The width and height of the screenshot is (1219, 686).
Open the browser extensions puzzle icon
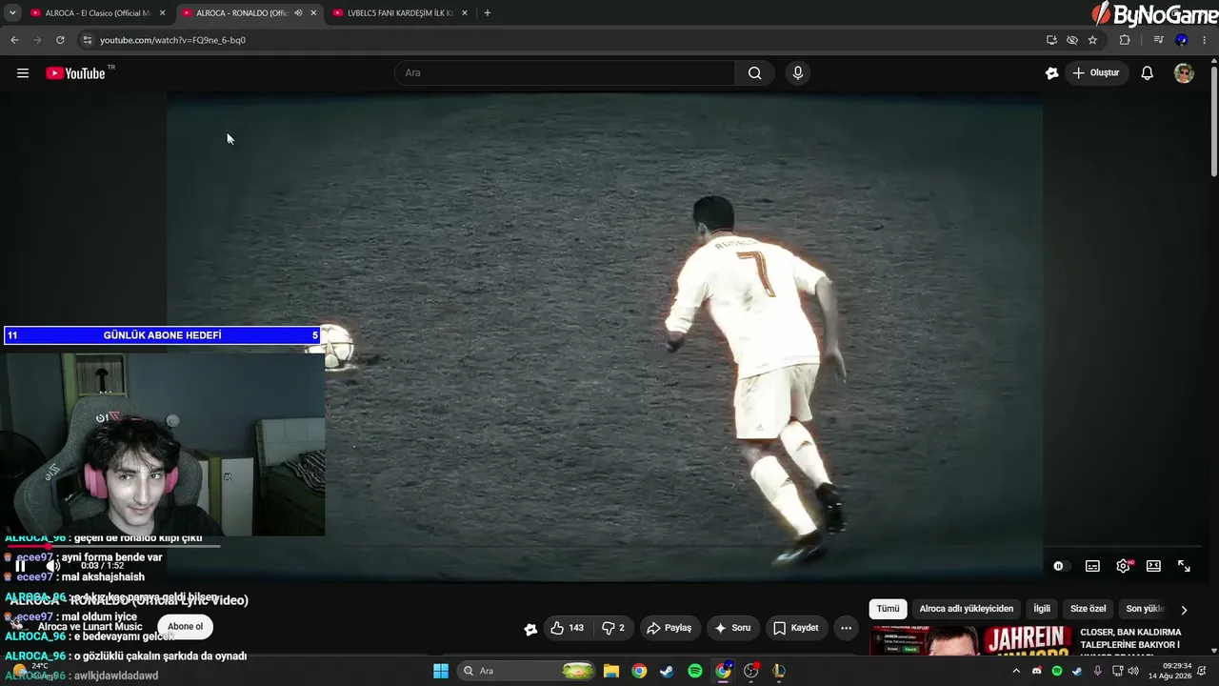pyautogui.click(x=1125, y=40)
